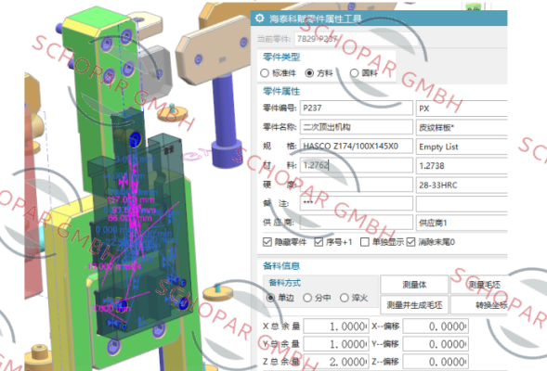Click the X总余量 value field
Screen dimensions: 547x371
336,326
